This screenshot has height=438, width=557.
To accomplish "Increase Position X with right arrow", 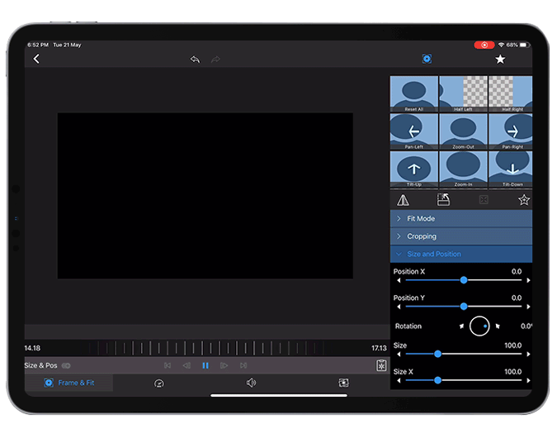I will tap(528, 280).
